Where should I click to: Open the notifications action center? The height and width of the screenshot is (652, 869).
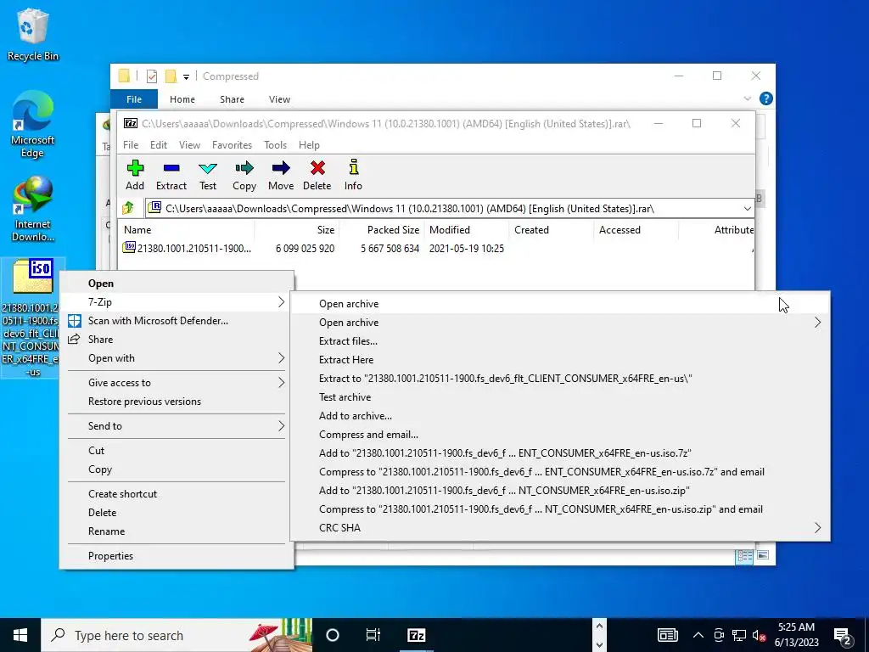pos(843,636)
